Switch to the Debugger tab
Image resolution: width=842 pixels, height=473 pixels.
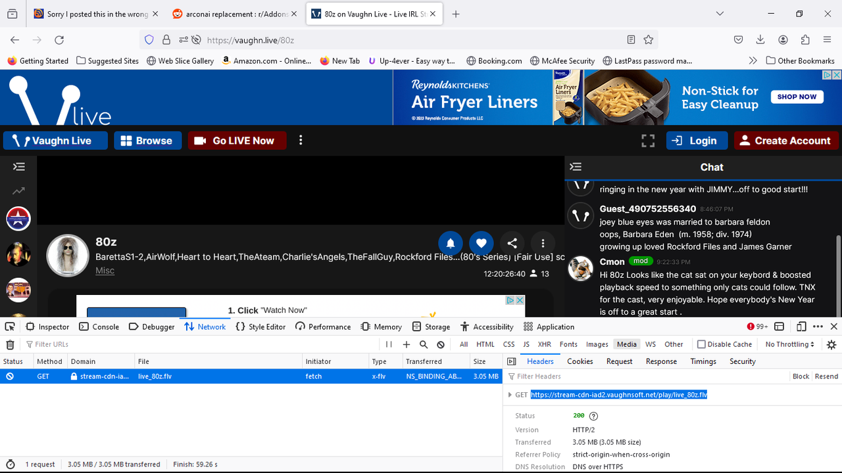click(x=152, y=327)
